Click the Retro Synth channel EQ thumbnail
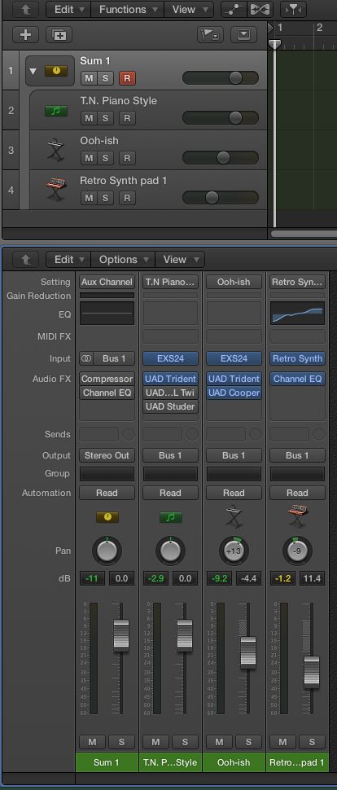The height and width of the screenshot is (790, 337). pos(297,313)
